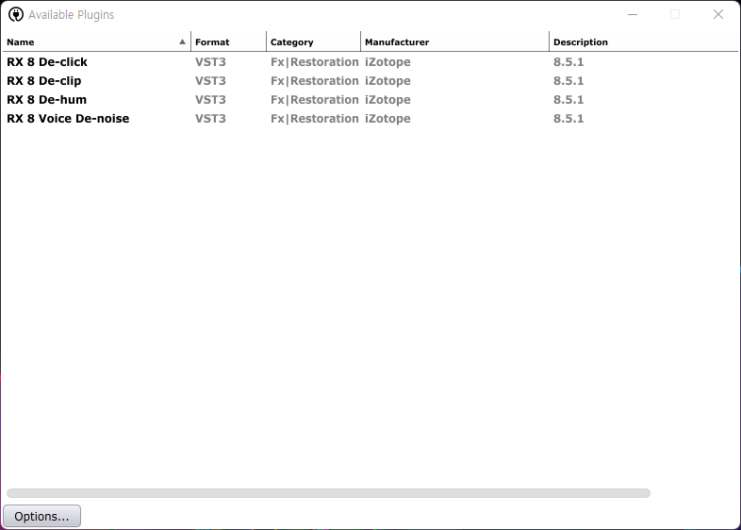The width and height of the screenshot is (741, 530).
Task: Click 8.5.1 description in De-click row
Action: 568,62
